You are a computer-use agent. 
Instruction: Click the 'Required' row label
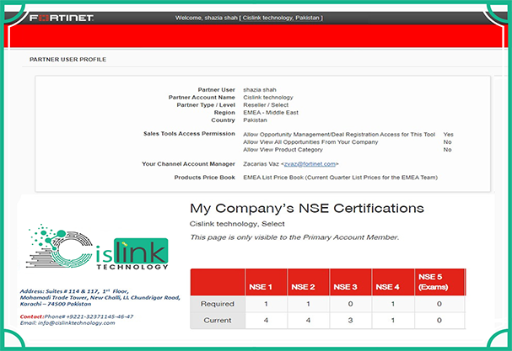(x=218, y=304)
